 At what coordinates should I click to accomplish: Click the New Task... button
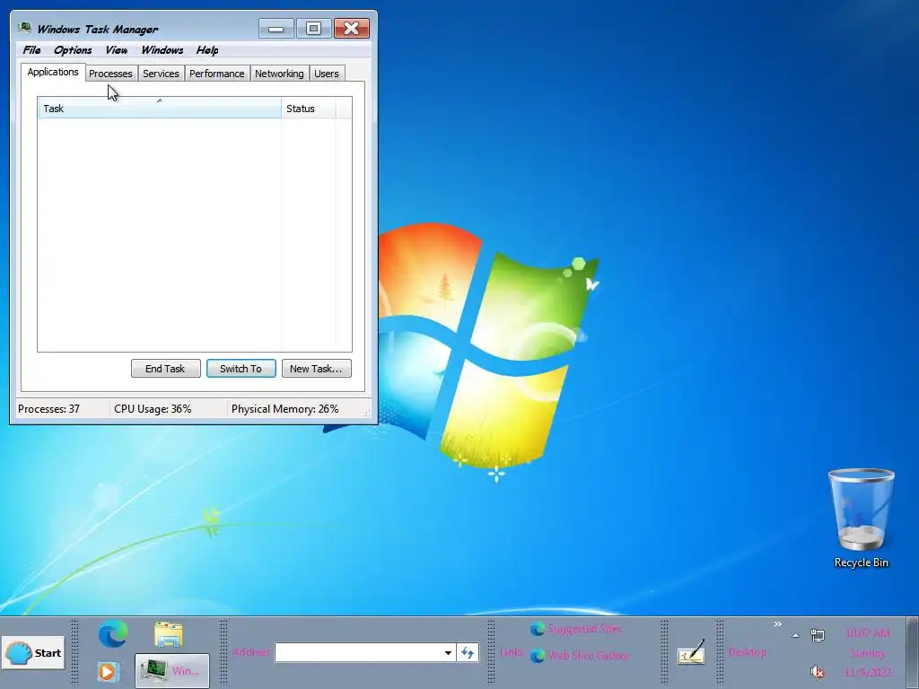(317, 369)
